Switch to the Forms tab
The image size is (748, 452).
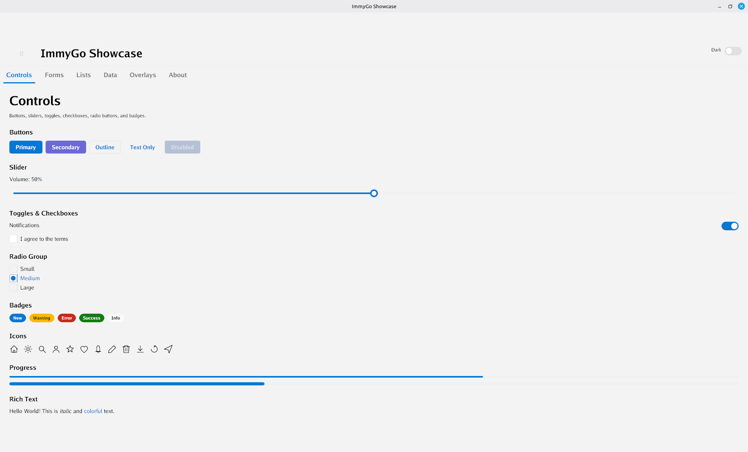54,75
